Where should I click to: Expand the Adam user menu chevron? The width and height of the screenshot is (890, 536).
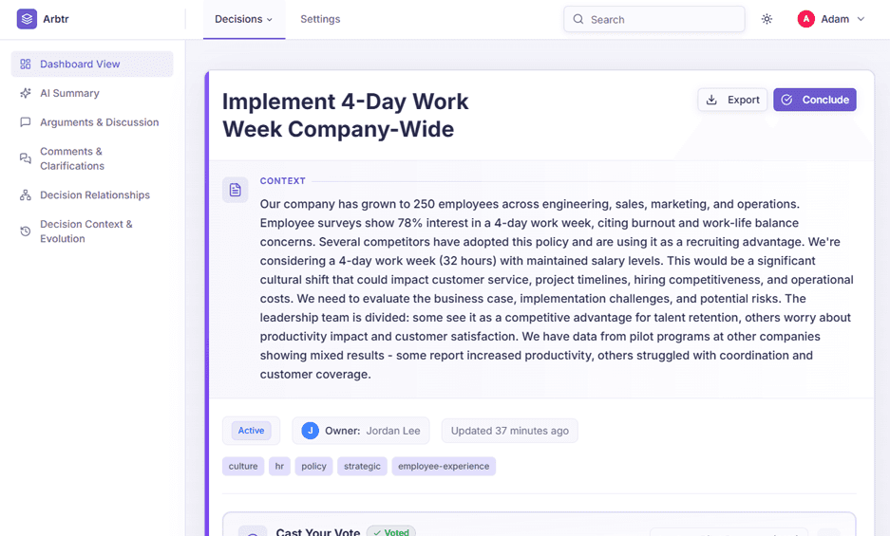[861, 19]
